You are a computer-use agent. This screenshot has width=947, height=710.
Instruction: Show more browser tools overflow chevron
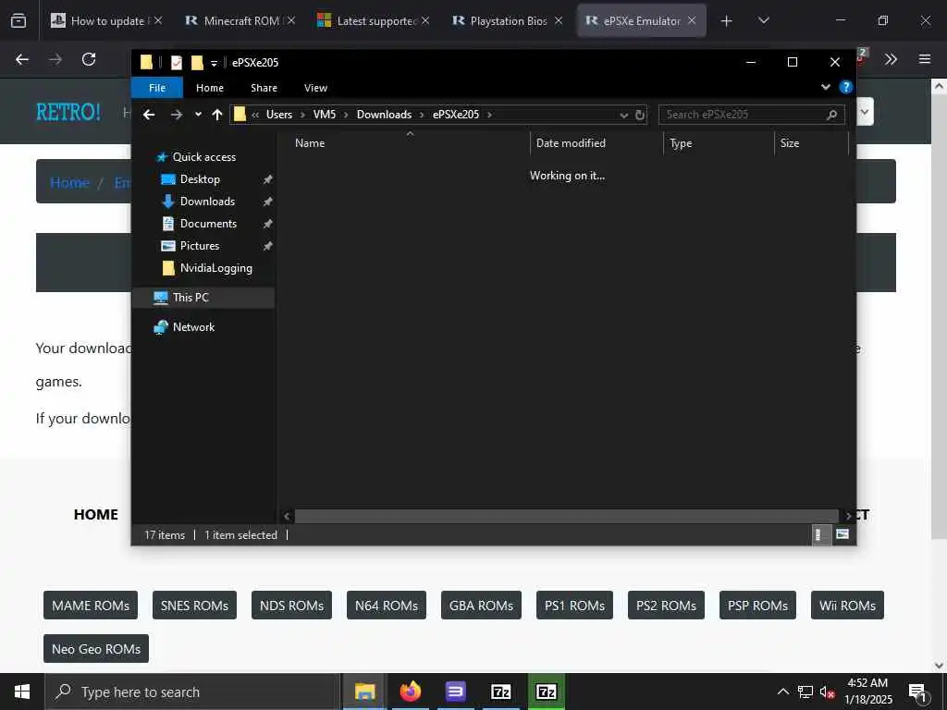tap(891, 59)
